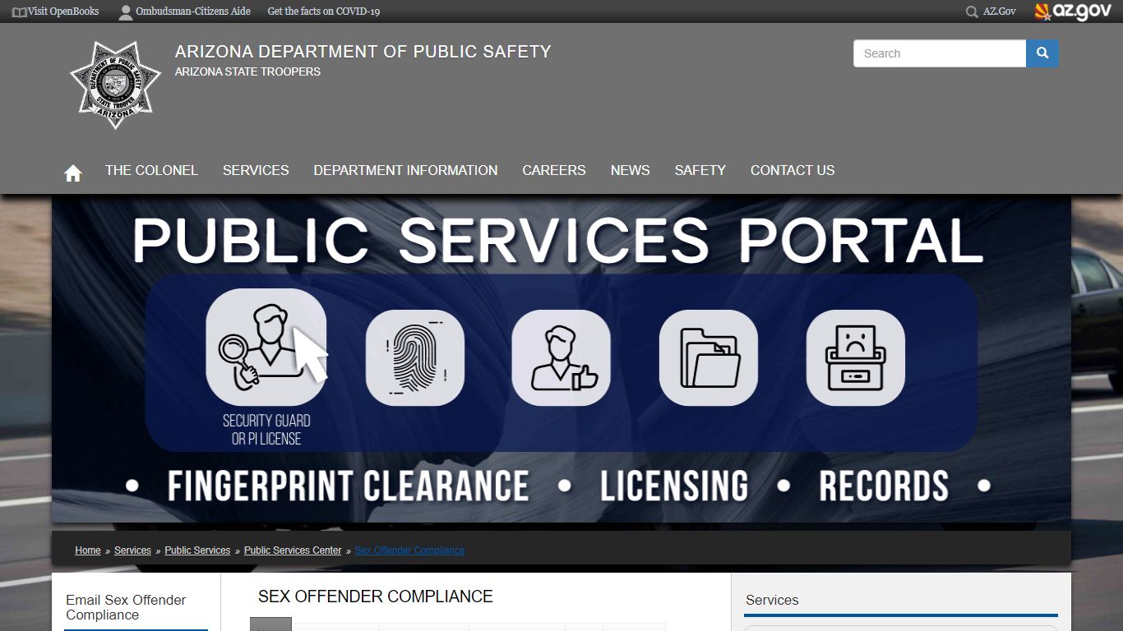Click Email Sex Offender Compliance heading
Screen dimensions: 1123x631
coord(126,607)
